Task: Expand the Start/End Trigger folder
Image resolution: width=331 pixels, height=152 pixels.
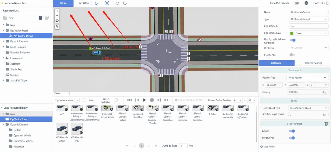Action: 3,80
